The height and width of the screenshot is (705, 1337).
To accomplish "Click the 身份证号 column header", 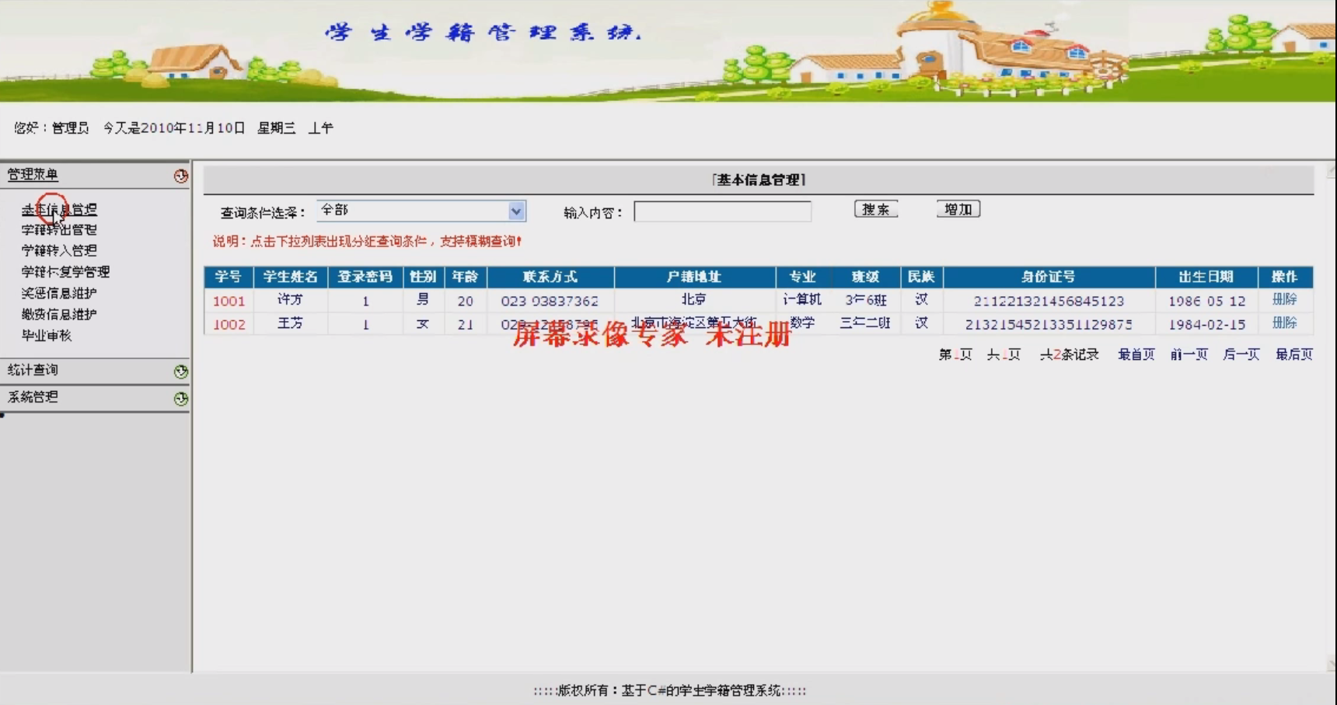I will [1049, 277].
